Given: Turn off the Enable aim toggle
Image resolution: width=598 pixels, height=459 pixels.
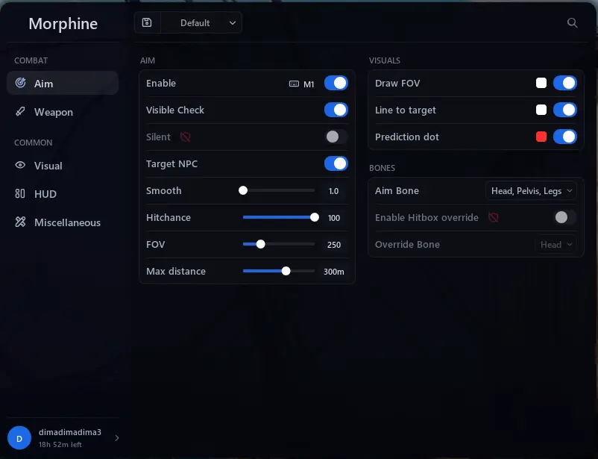Looking at the screenshot, I should coord(336,83).
